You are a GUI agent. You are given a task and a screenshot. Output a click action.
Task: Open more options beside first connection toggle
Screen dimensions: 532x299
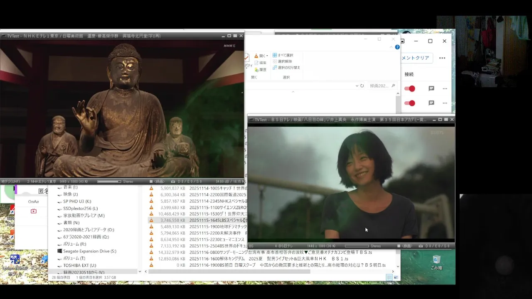(445, 88)
